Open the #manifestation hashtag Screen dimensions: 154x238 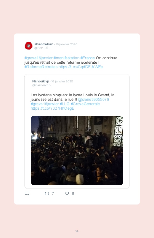66,58
